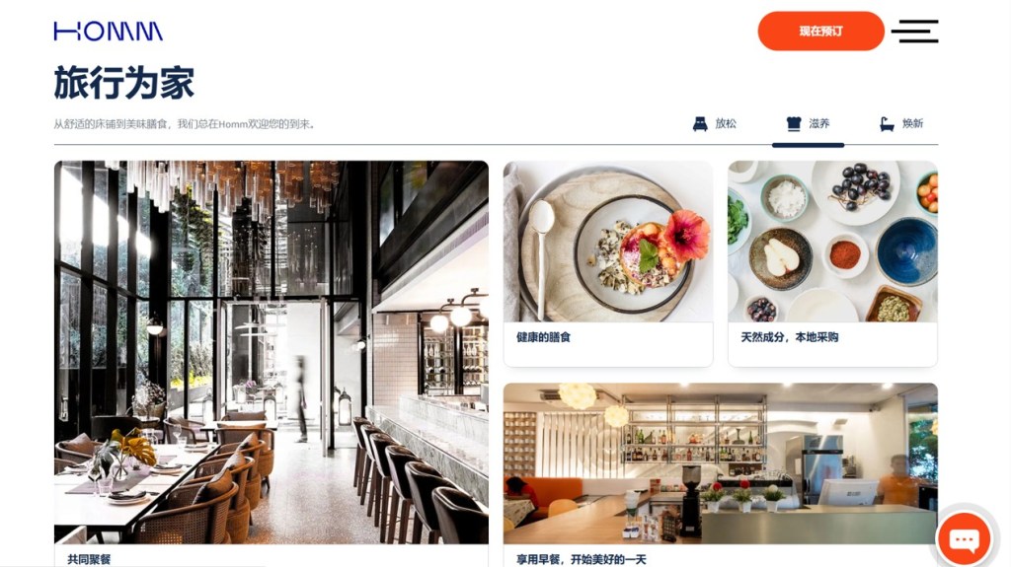Open the 健康的膳食 dish photo

608,242
